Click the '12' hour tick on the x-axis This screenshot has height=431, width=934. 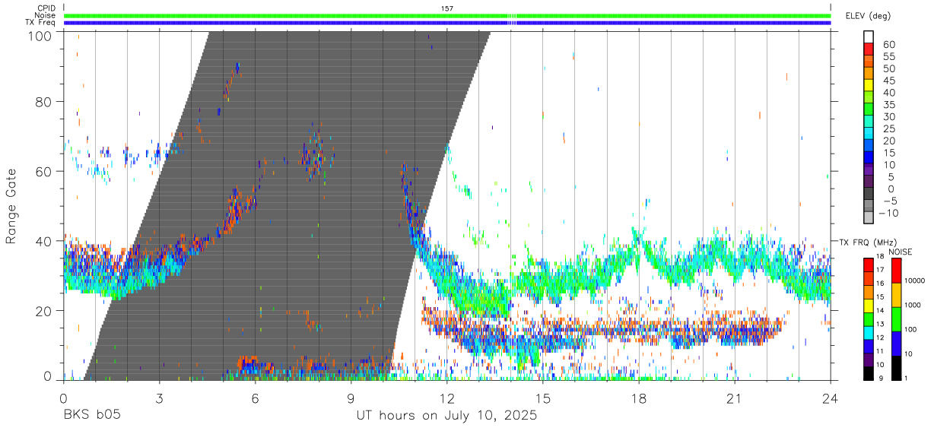447,398
